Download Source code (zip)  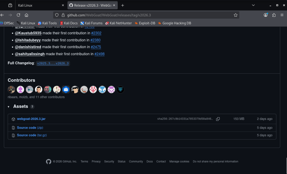click(30, 128)
